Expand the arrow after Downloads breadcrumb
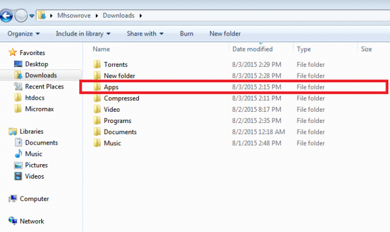 pyautogui.click(x=141, y=16)
